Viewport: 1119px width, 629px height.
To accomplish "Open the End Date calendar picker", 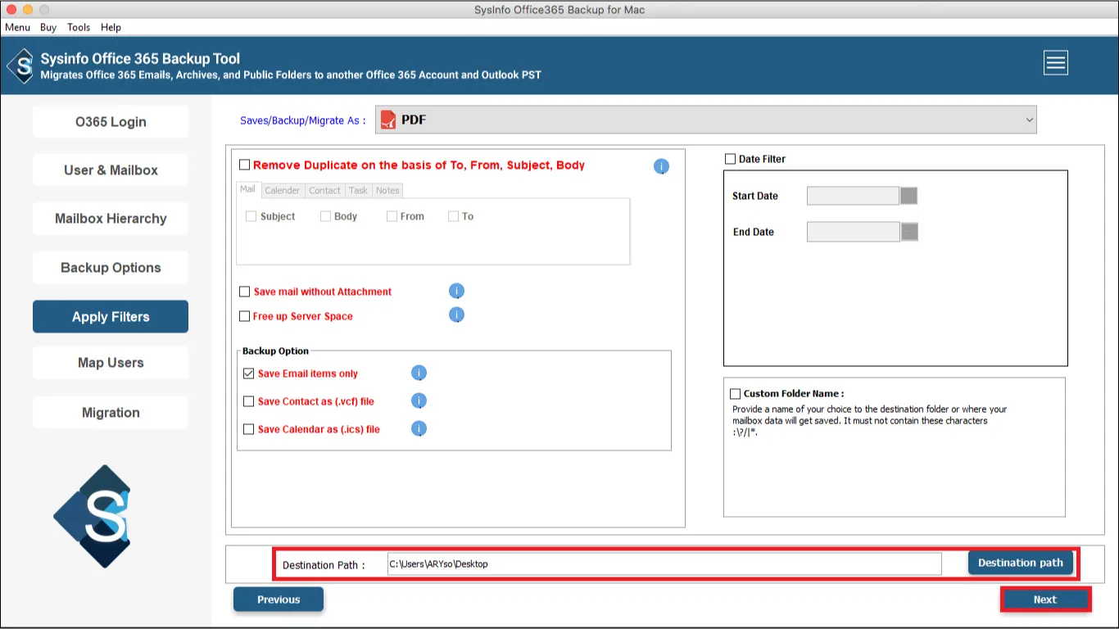I will click(908, 232).
